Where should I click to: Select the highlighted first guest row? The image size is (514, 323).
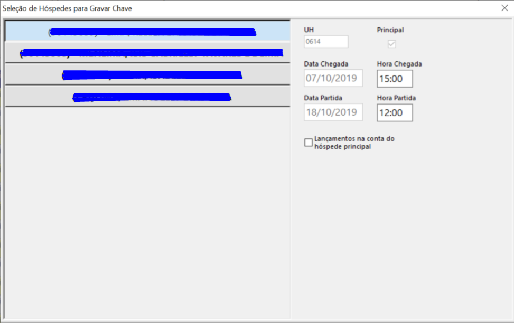click(147, 31)
